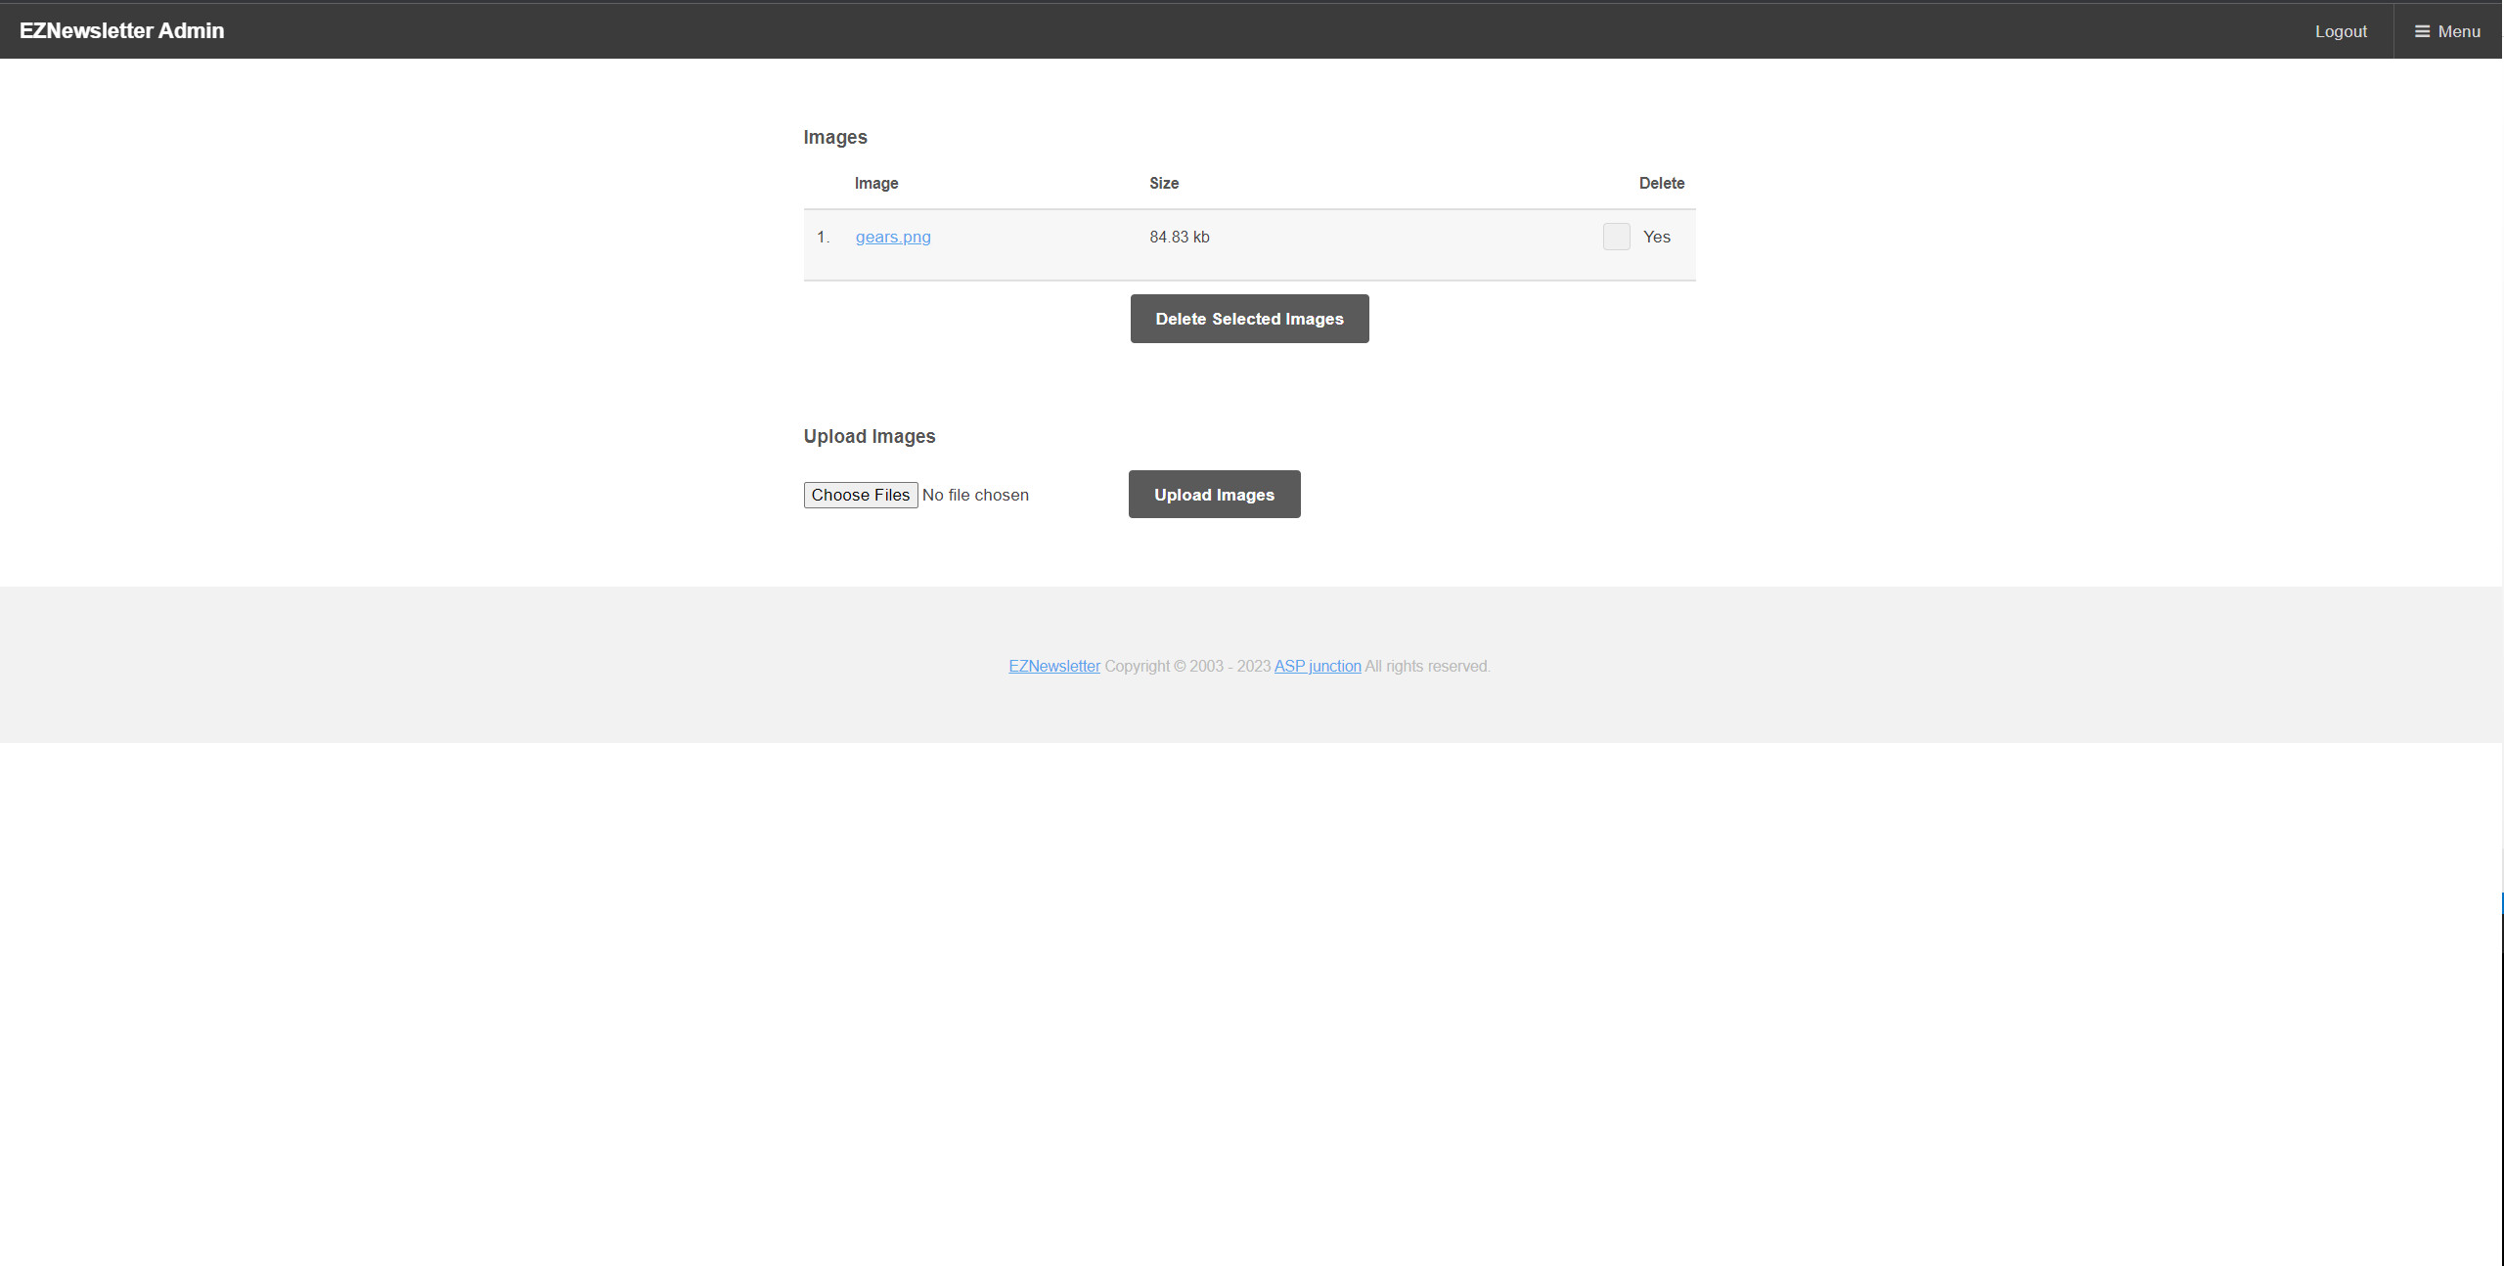Click the Choose Files button

coord(860,495)
